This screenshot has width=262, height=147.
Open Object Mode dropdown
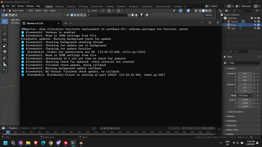point(17,11)
